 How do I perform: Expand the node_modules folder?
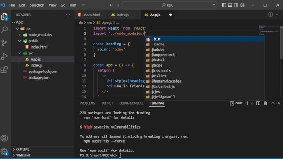point(19,35)
